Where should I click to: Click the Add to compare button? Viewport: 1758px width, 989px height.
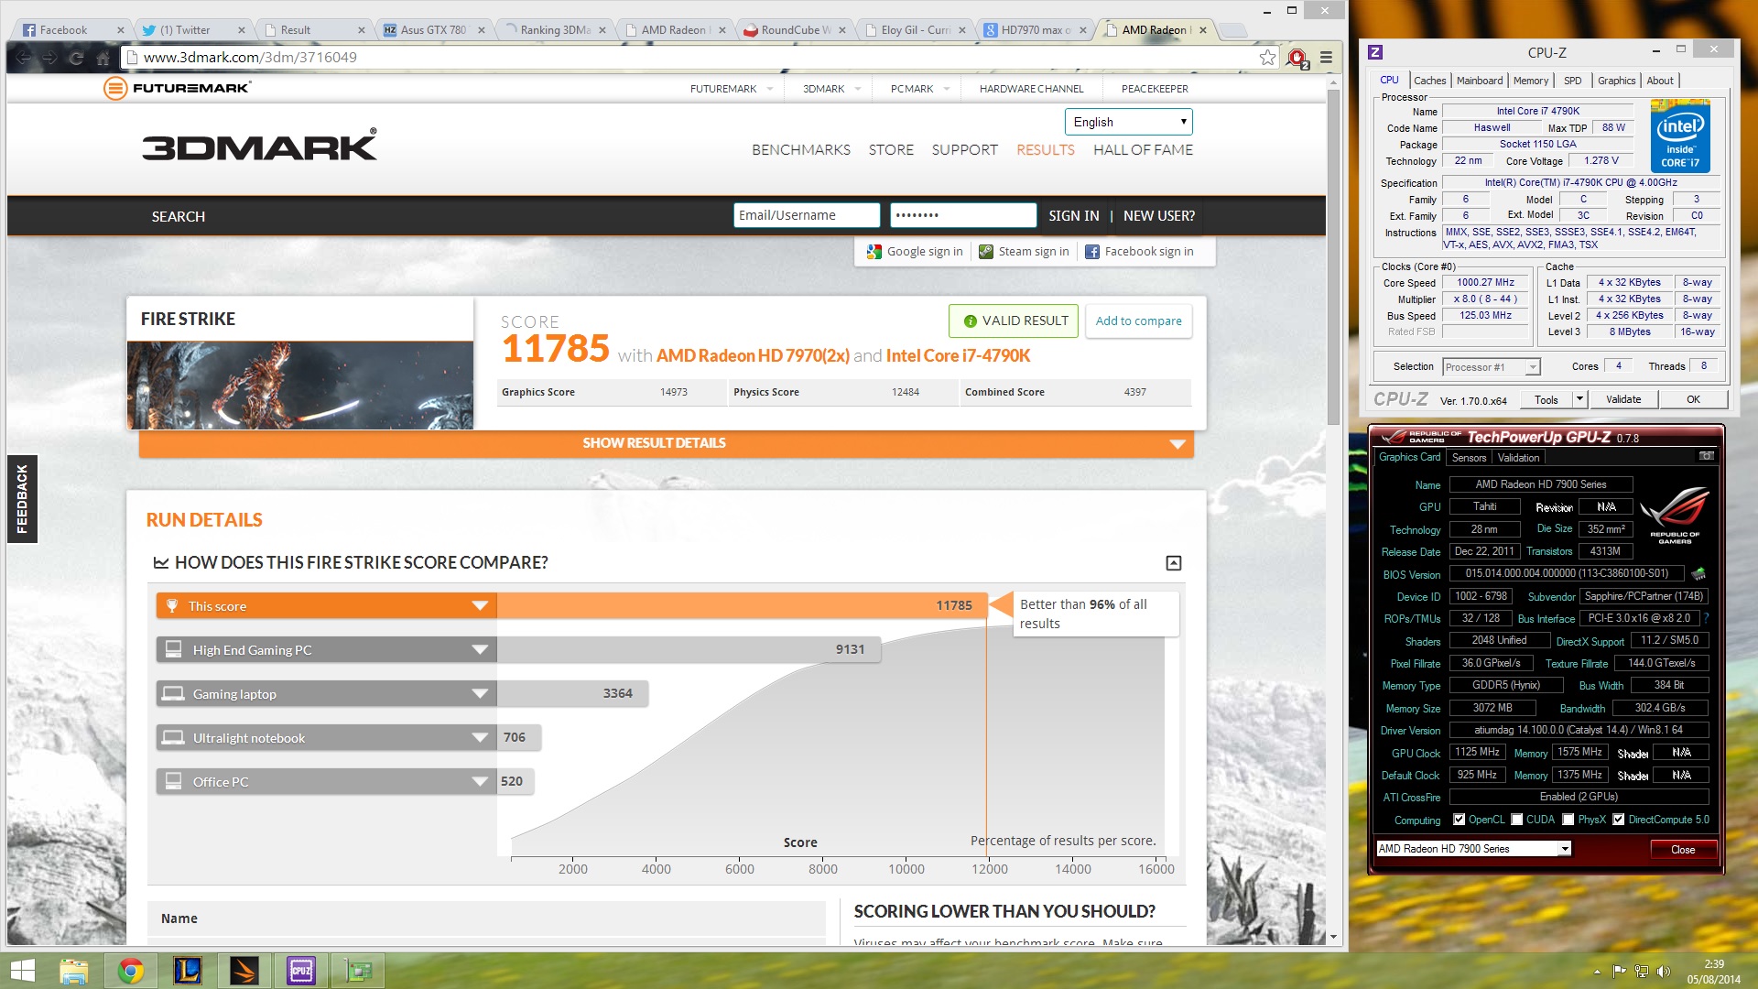point(1138,321)
